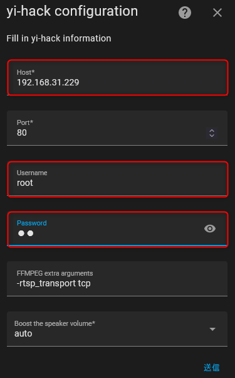The height and width of the screenshot is (378, 235).
Task: Increase the port with the up arrow
Action: click(x=212, y=131)
